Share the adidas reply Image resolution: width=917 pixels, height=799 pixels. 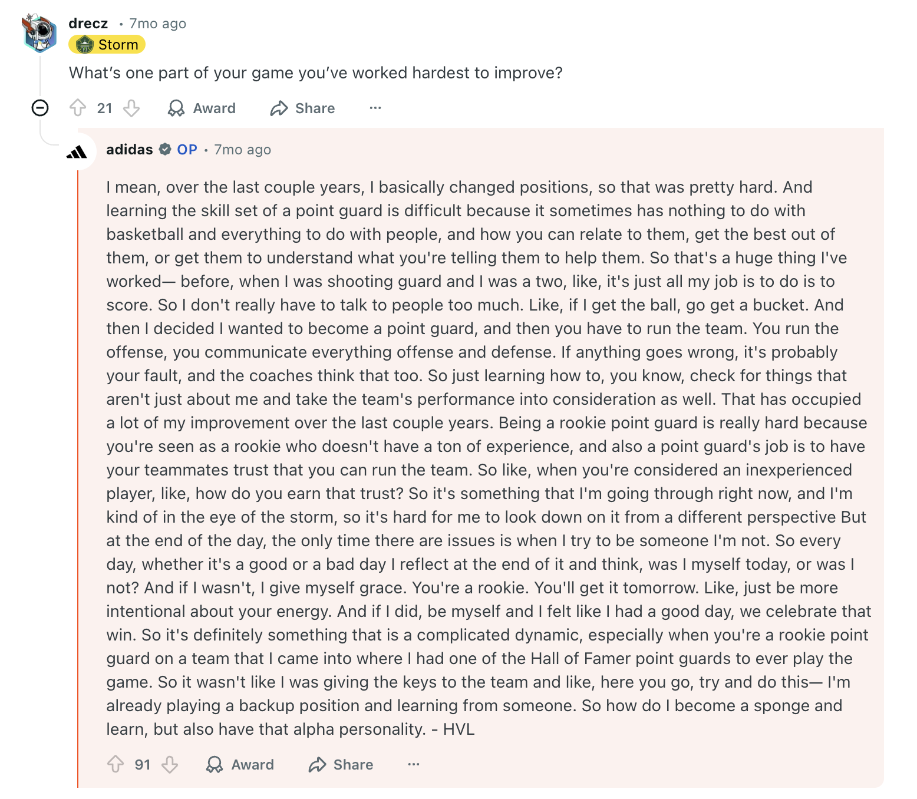(x=341, y=764)
